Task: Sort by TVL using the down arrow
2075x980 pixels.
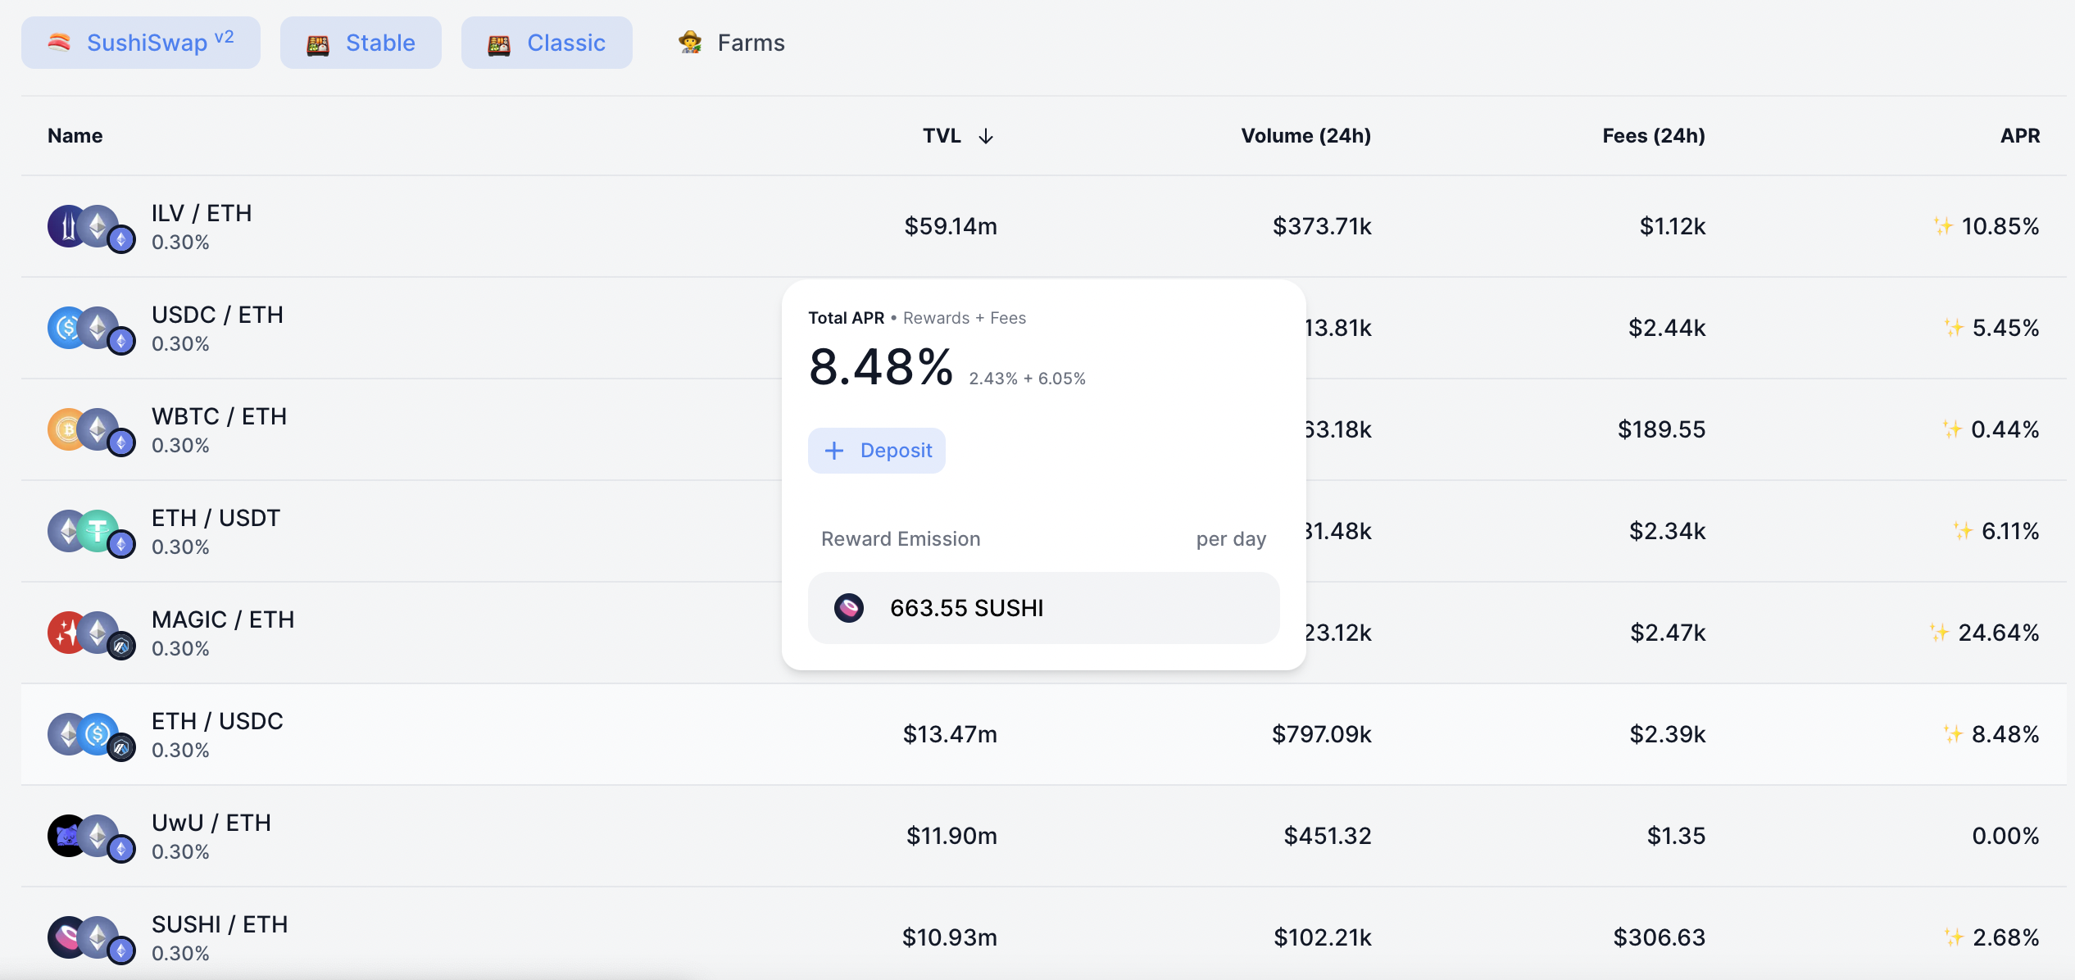Action: 986,136
